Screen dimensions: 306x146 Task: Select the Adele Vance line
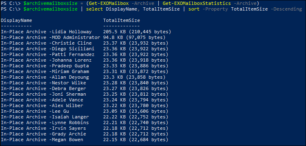pos(84,100)
